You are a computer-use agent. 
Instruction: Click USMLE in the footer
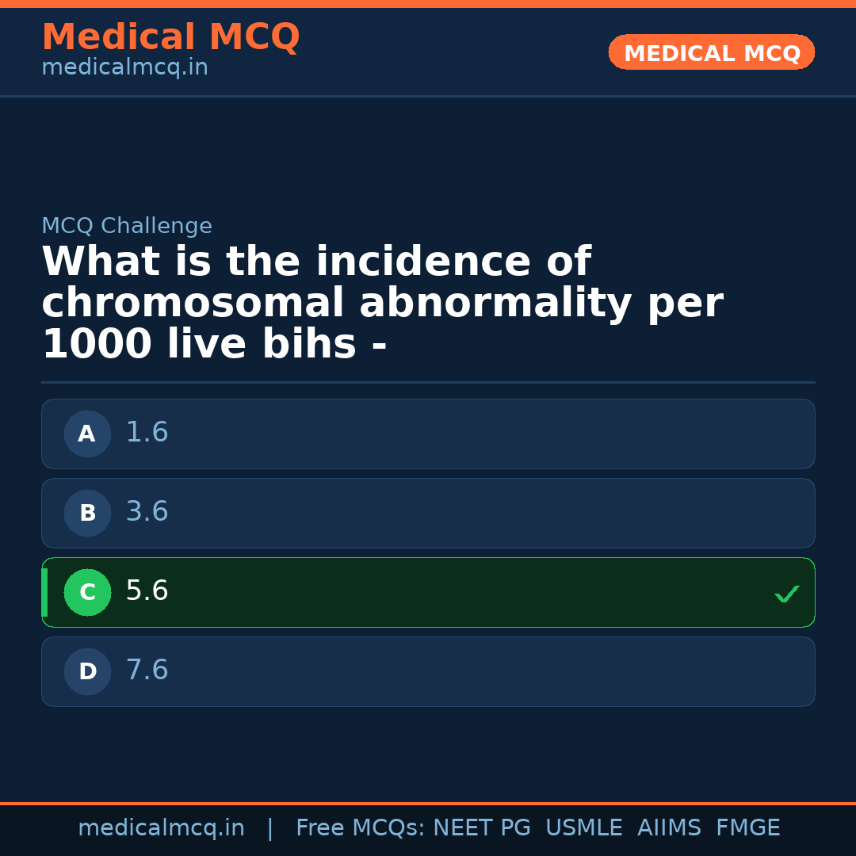click(x=583, y=828)
